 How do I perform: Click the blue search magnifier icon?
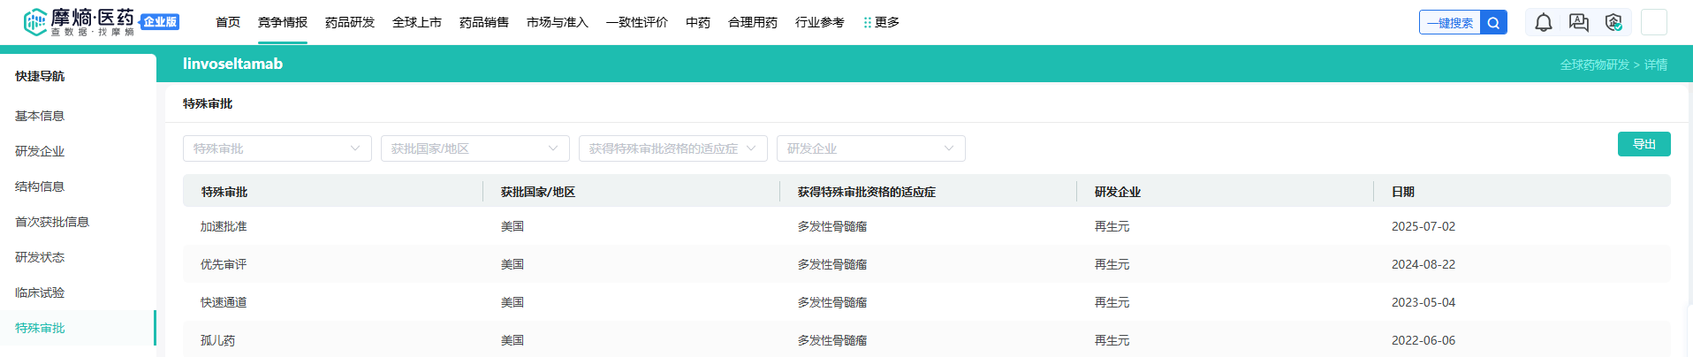1493,23
